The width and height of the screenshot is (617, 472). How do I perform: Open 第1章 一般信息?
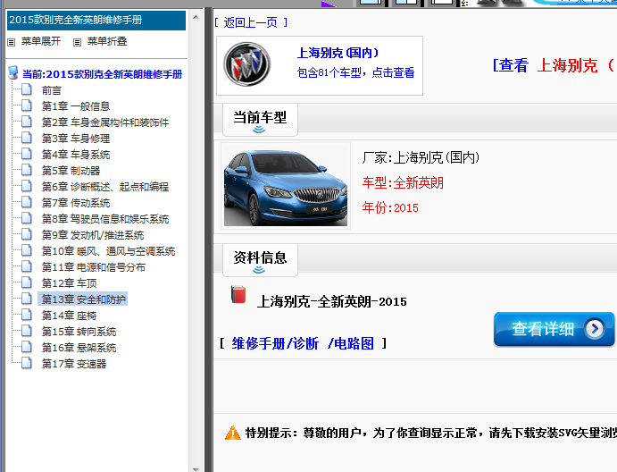76,106
